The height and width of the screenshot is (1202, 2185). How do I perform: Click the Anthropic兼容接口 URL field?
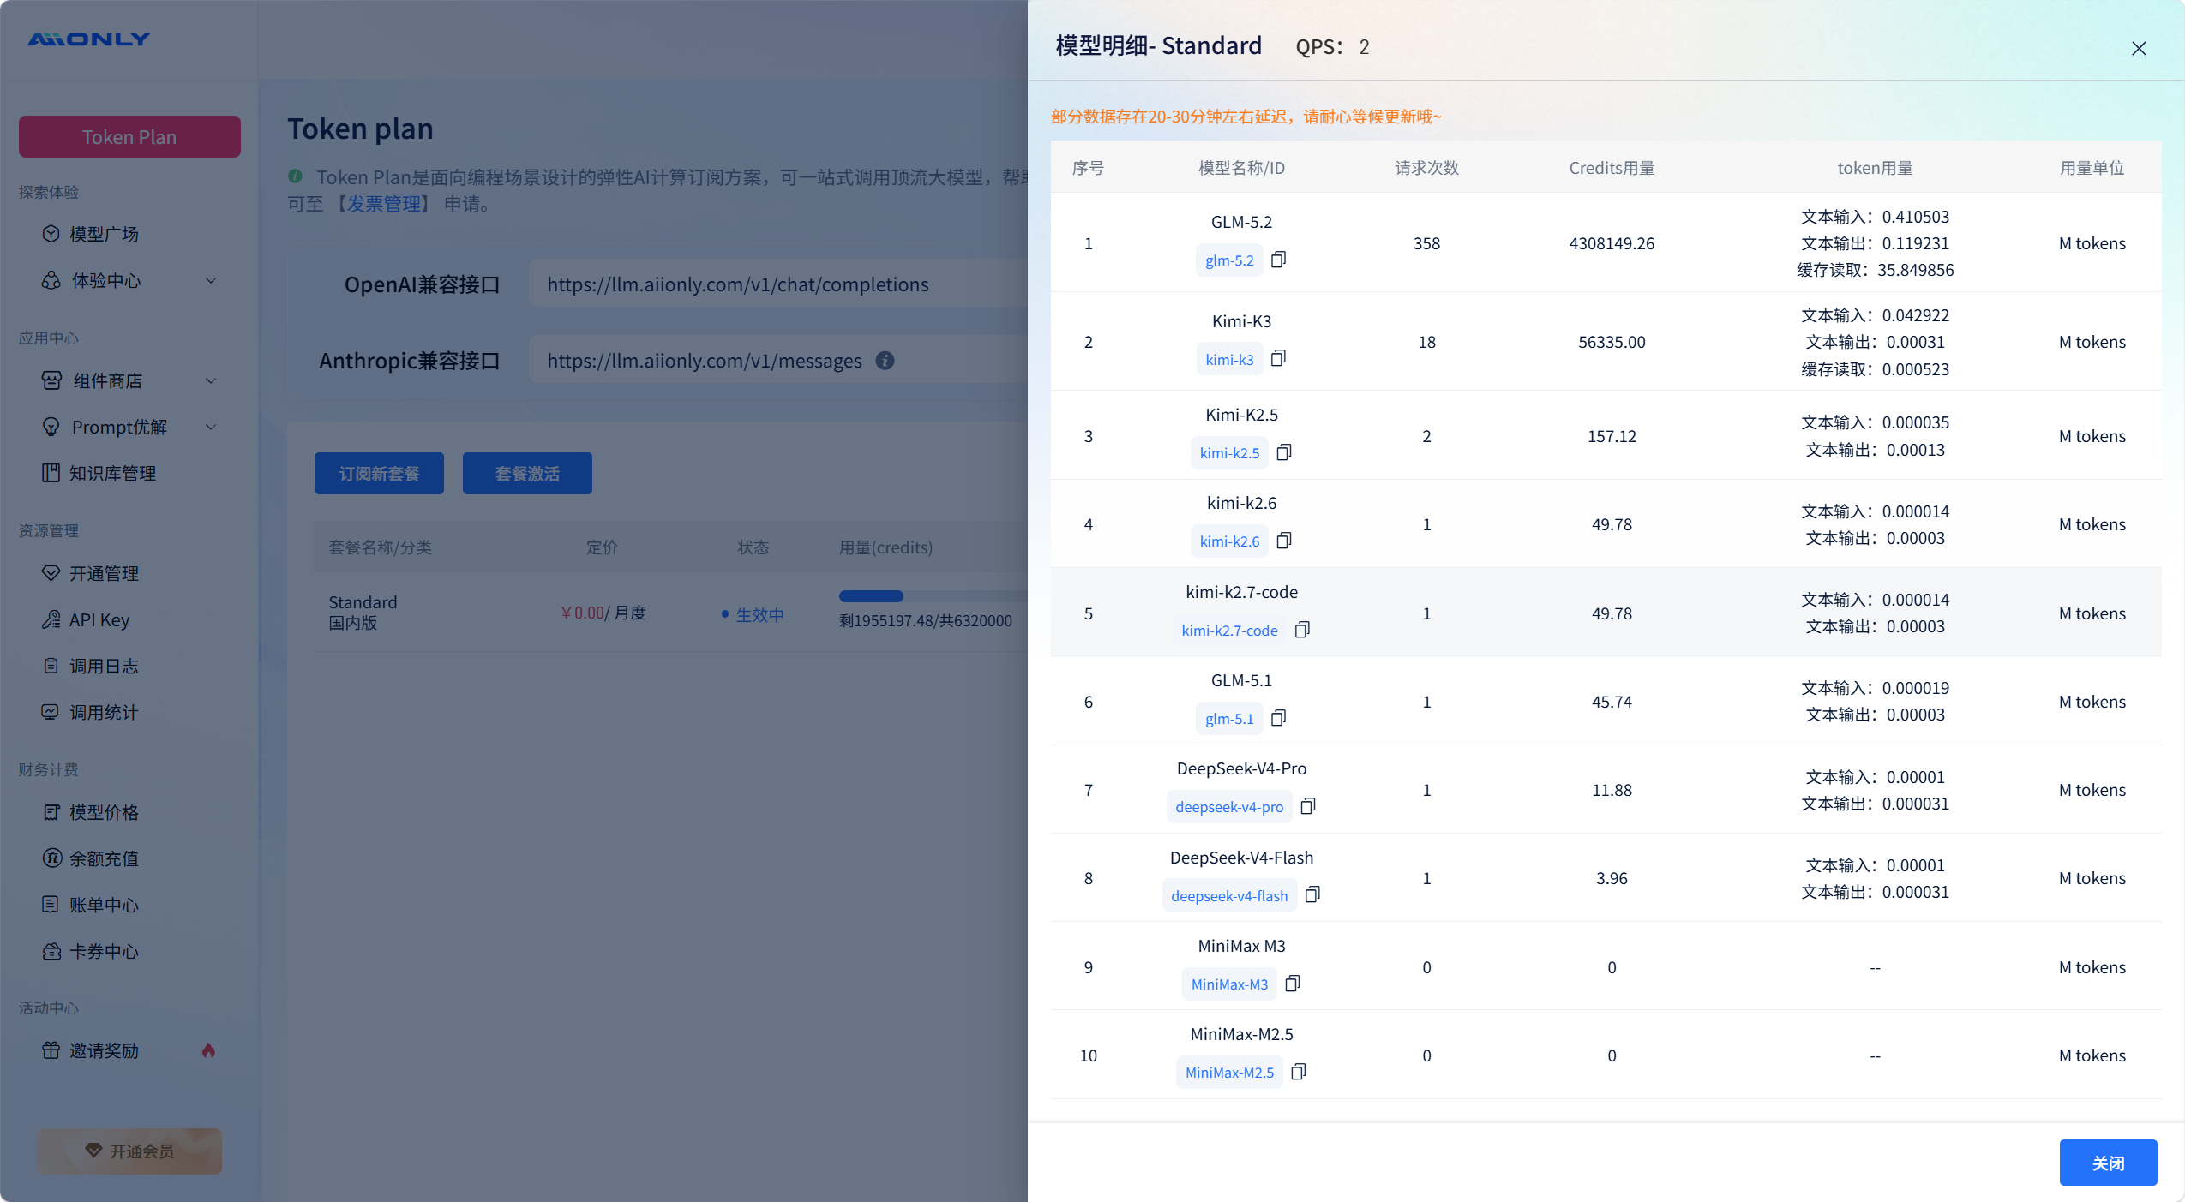(778, 361)
